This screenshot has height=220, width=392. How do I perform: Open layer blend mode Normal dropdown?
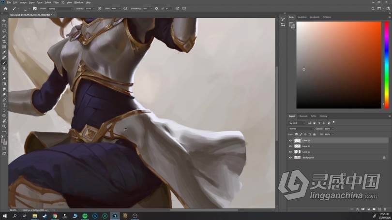coord(301,129)
